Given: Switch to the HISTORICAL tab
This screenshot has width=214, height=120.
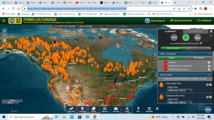Looking at the screenshot, I should [196, 31].
